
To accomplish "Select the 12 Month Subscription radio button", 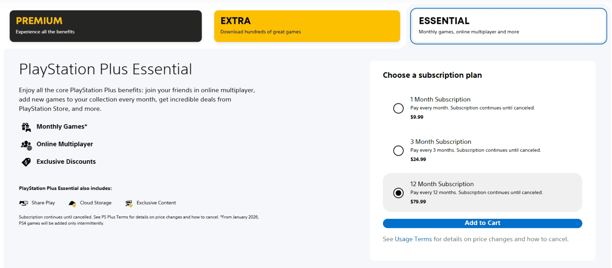I will click(x=398, y=193).
